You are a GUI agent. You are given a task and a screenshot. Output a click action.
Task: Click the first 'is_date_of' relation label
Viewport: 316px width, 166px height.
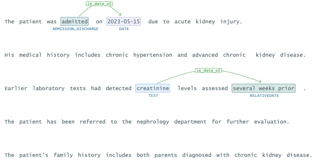pos(99,4)
